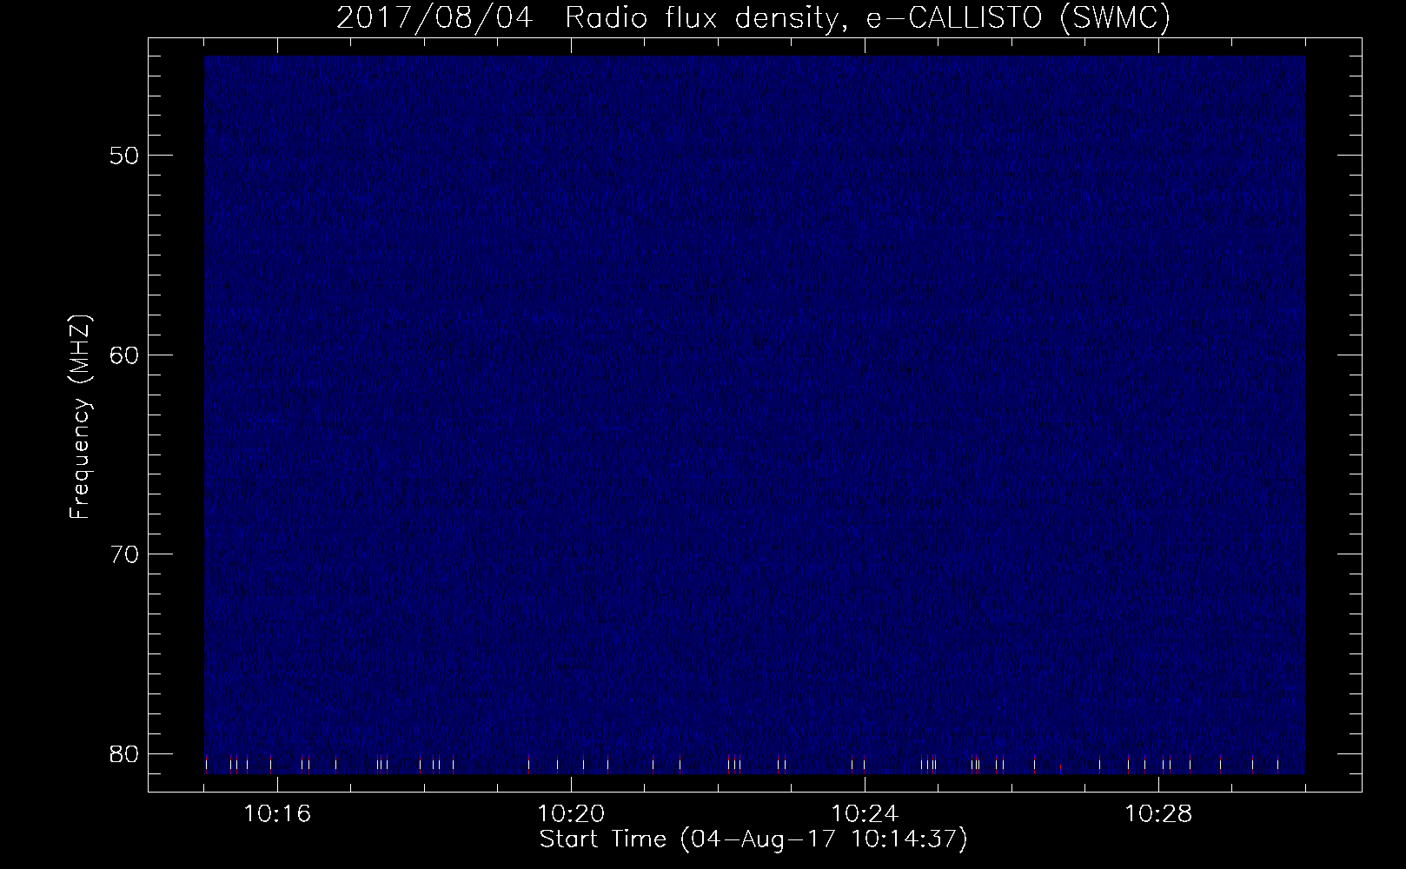The image size is (1406, 869).
Task: Click the 10:20 time tick label
Action: 571,814
